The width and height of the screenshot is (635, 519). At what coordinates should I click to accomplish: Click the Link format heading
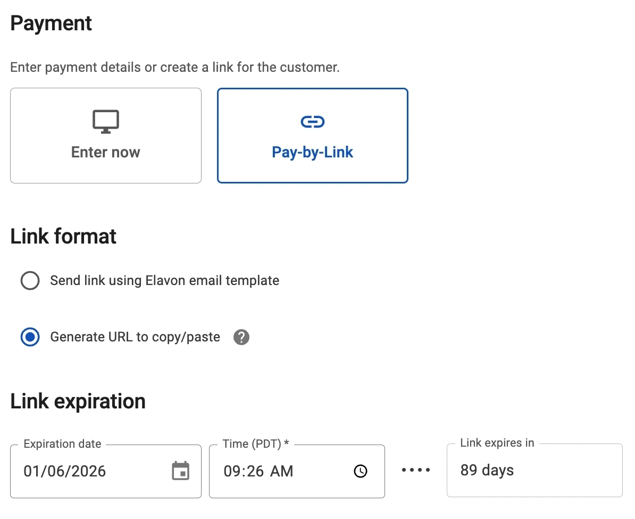tap(63, 237)
